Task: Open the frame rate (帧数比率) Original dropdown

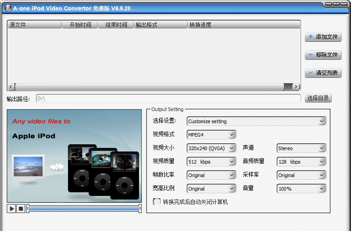Action: [x=211, y=175]
